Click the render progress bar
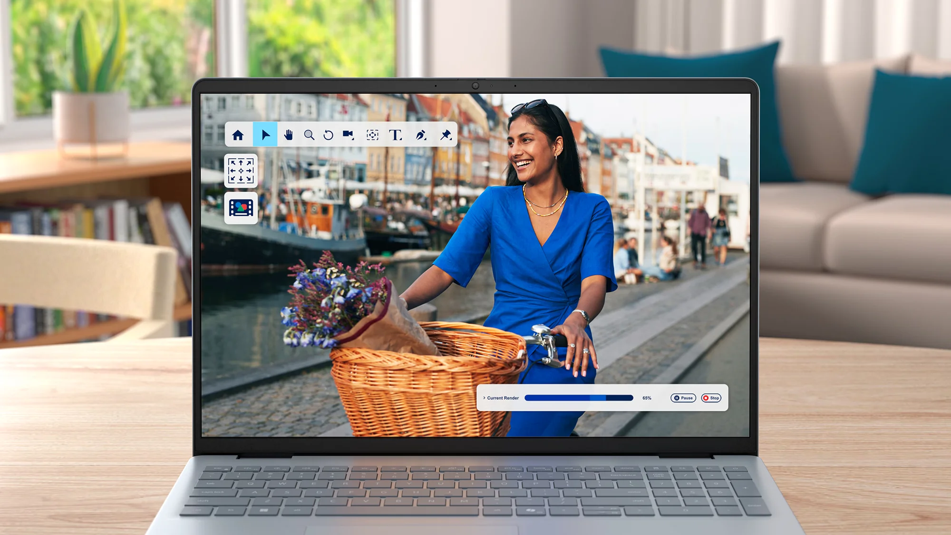The width and height of the screenshot is (951, 535). (579, 398)
